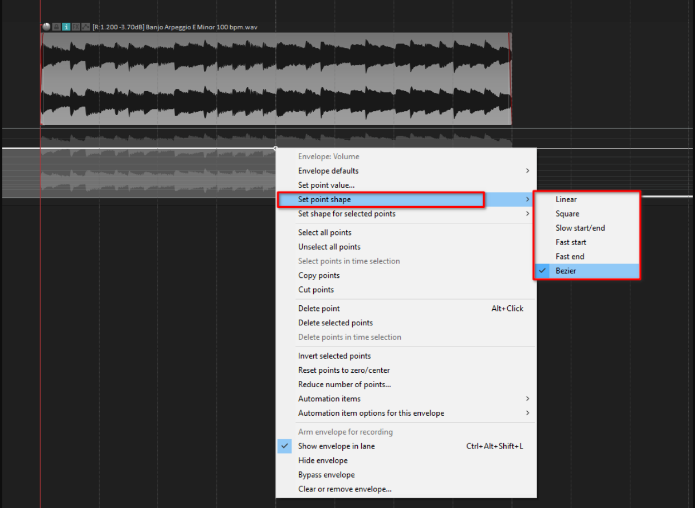
Task: Open item properties via the 'i' icon
Action: [x=66, y=26]
